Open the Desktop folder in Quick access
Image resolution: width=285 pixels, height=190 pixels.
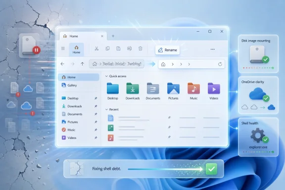tap(113, 91)
